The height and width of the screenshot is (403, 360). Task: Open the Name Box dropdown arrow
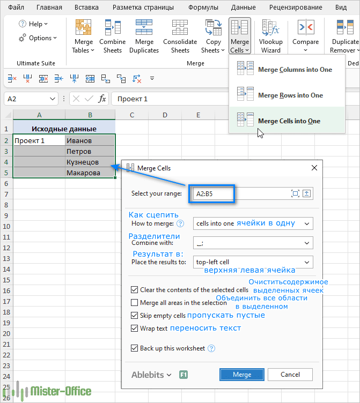53,99
